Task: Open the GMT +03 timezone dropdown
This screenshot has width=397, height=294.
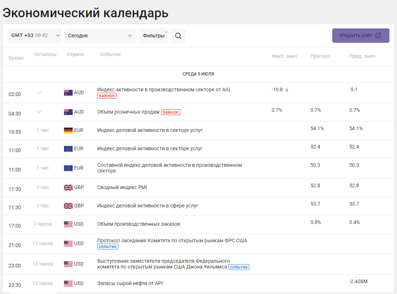Action: (35, 36)
